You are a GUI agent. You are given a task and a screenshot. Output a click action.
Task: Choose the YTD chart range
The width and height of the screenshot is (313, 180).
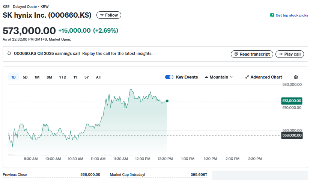(x=63, y=77)
